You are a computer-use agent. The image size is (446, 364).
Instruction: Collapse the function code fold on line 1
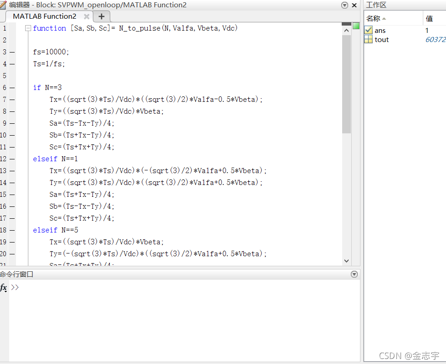pyautogui.click(x=28, y=28)
